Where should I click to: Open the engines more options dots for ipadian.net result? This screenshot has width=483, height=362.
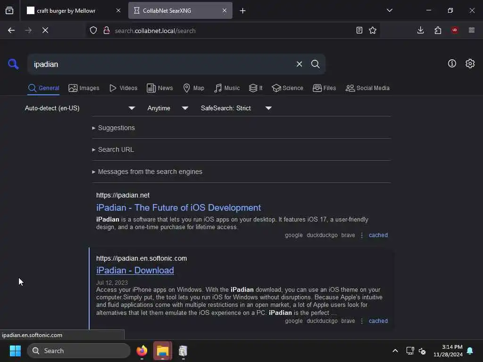point(362,235)
